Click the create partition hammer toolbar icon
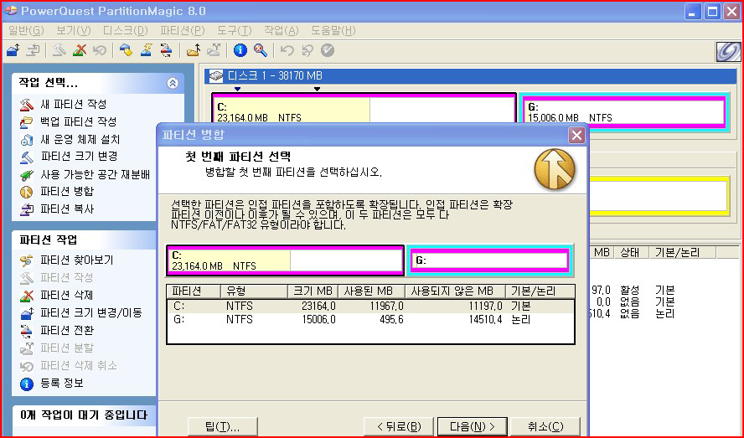Image resolution: width=744 pixels, height=438 pixels. (x=59, y=49)
